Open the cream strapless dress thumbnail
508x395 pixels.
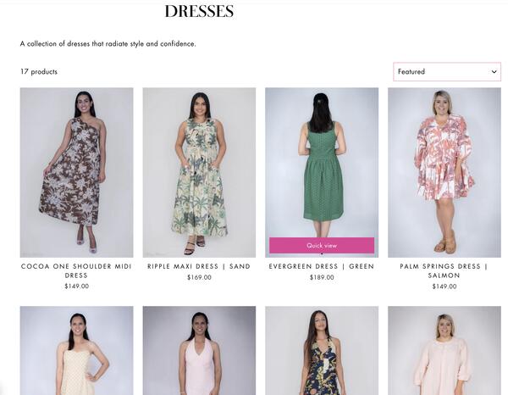click(x=76, y=351)
